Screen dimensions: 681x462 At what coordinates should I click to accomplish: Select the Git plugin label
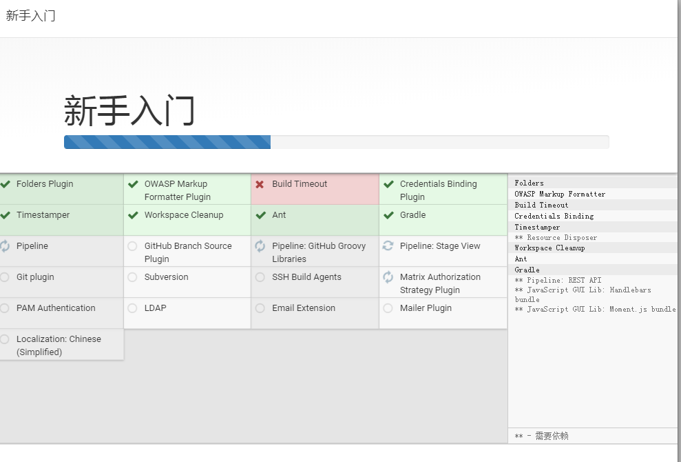(35, 277)
